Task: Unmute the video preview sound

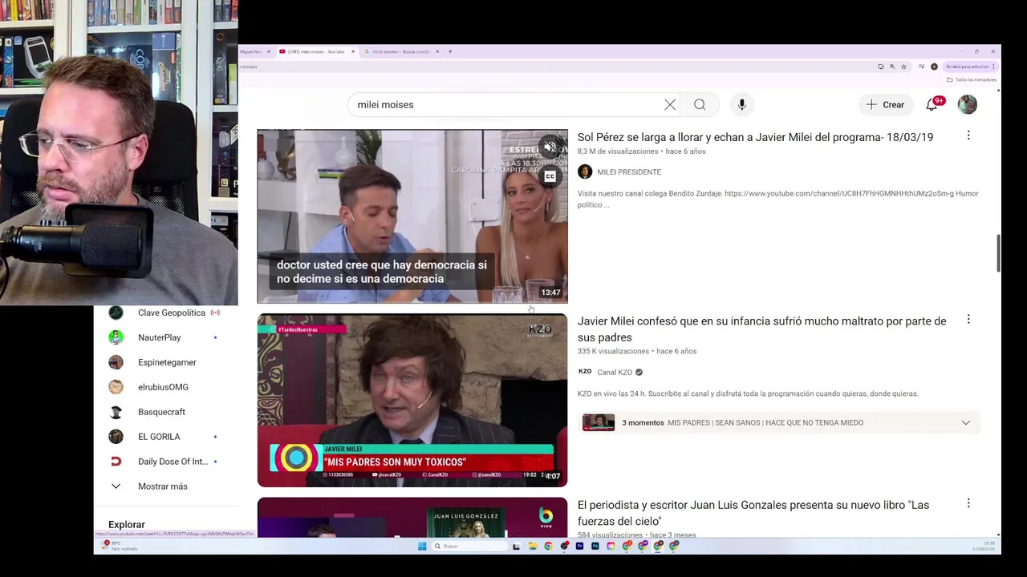Action: [x=550, y=147]
